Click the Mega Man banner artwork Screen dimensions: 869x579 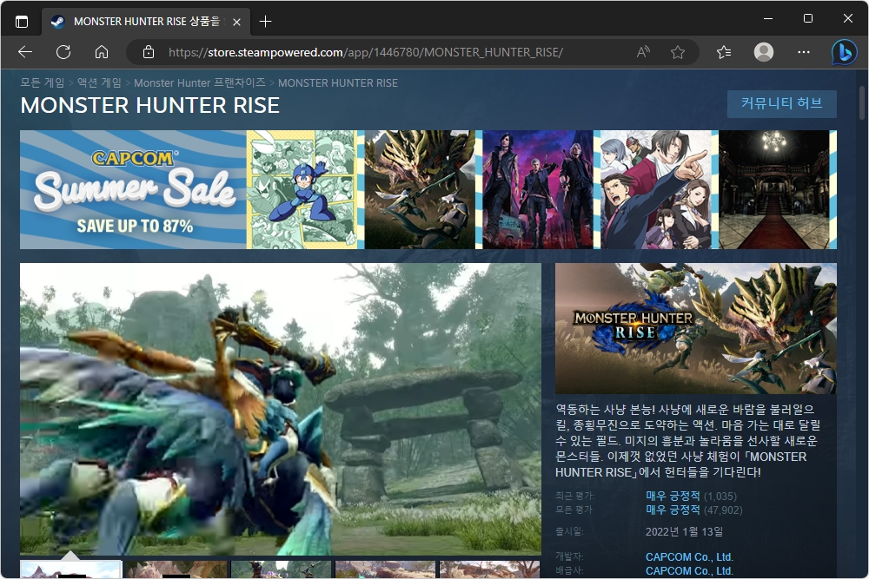coord(303,190)
